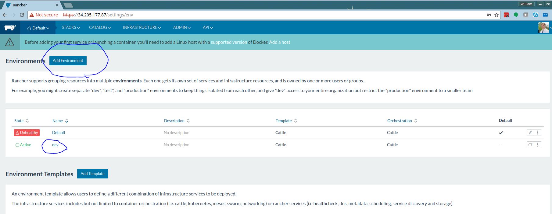Click Cattle template cell in Default row
This screenshot has height=214, width=552.
(x=281, y=133)
